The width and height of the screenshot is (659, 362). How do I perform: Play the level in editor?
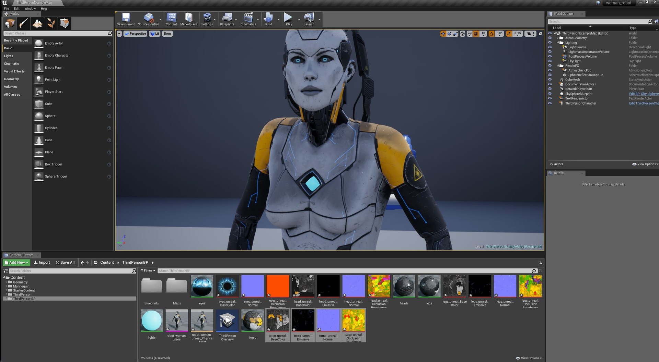tap(289, 20)
